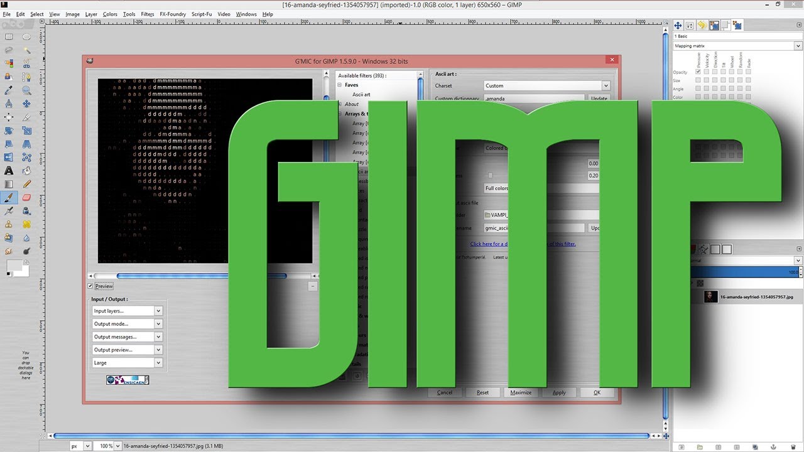Screen dimensions: 804x452
Task: Open the FX-Foundry menu
Action: 173,14
